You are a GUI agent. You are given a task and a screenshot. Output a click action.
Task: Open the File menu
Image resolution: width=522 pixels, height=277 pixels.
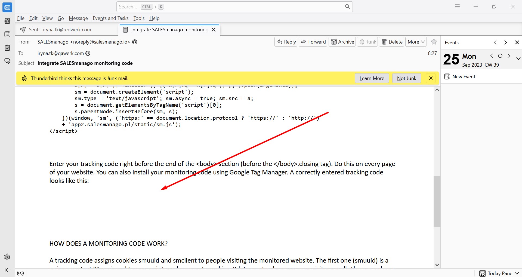click(x=21, y=18)
